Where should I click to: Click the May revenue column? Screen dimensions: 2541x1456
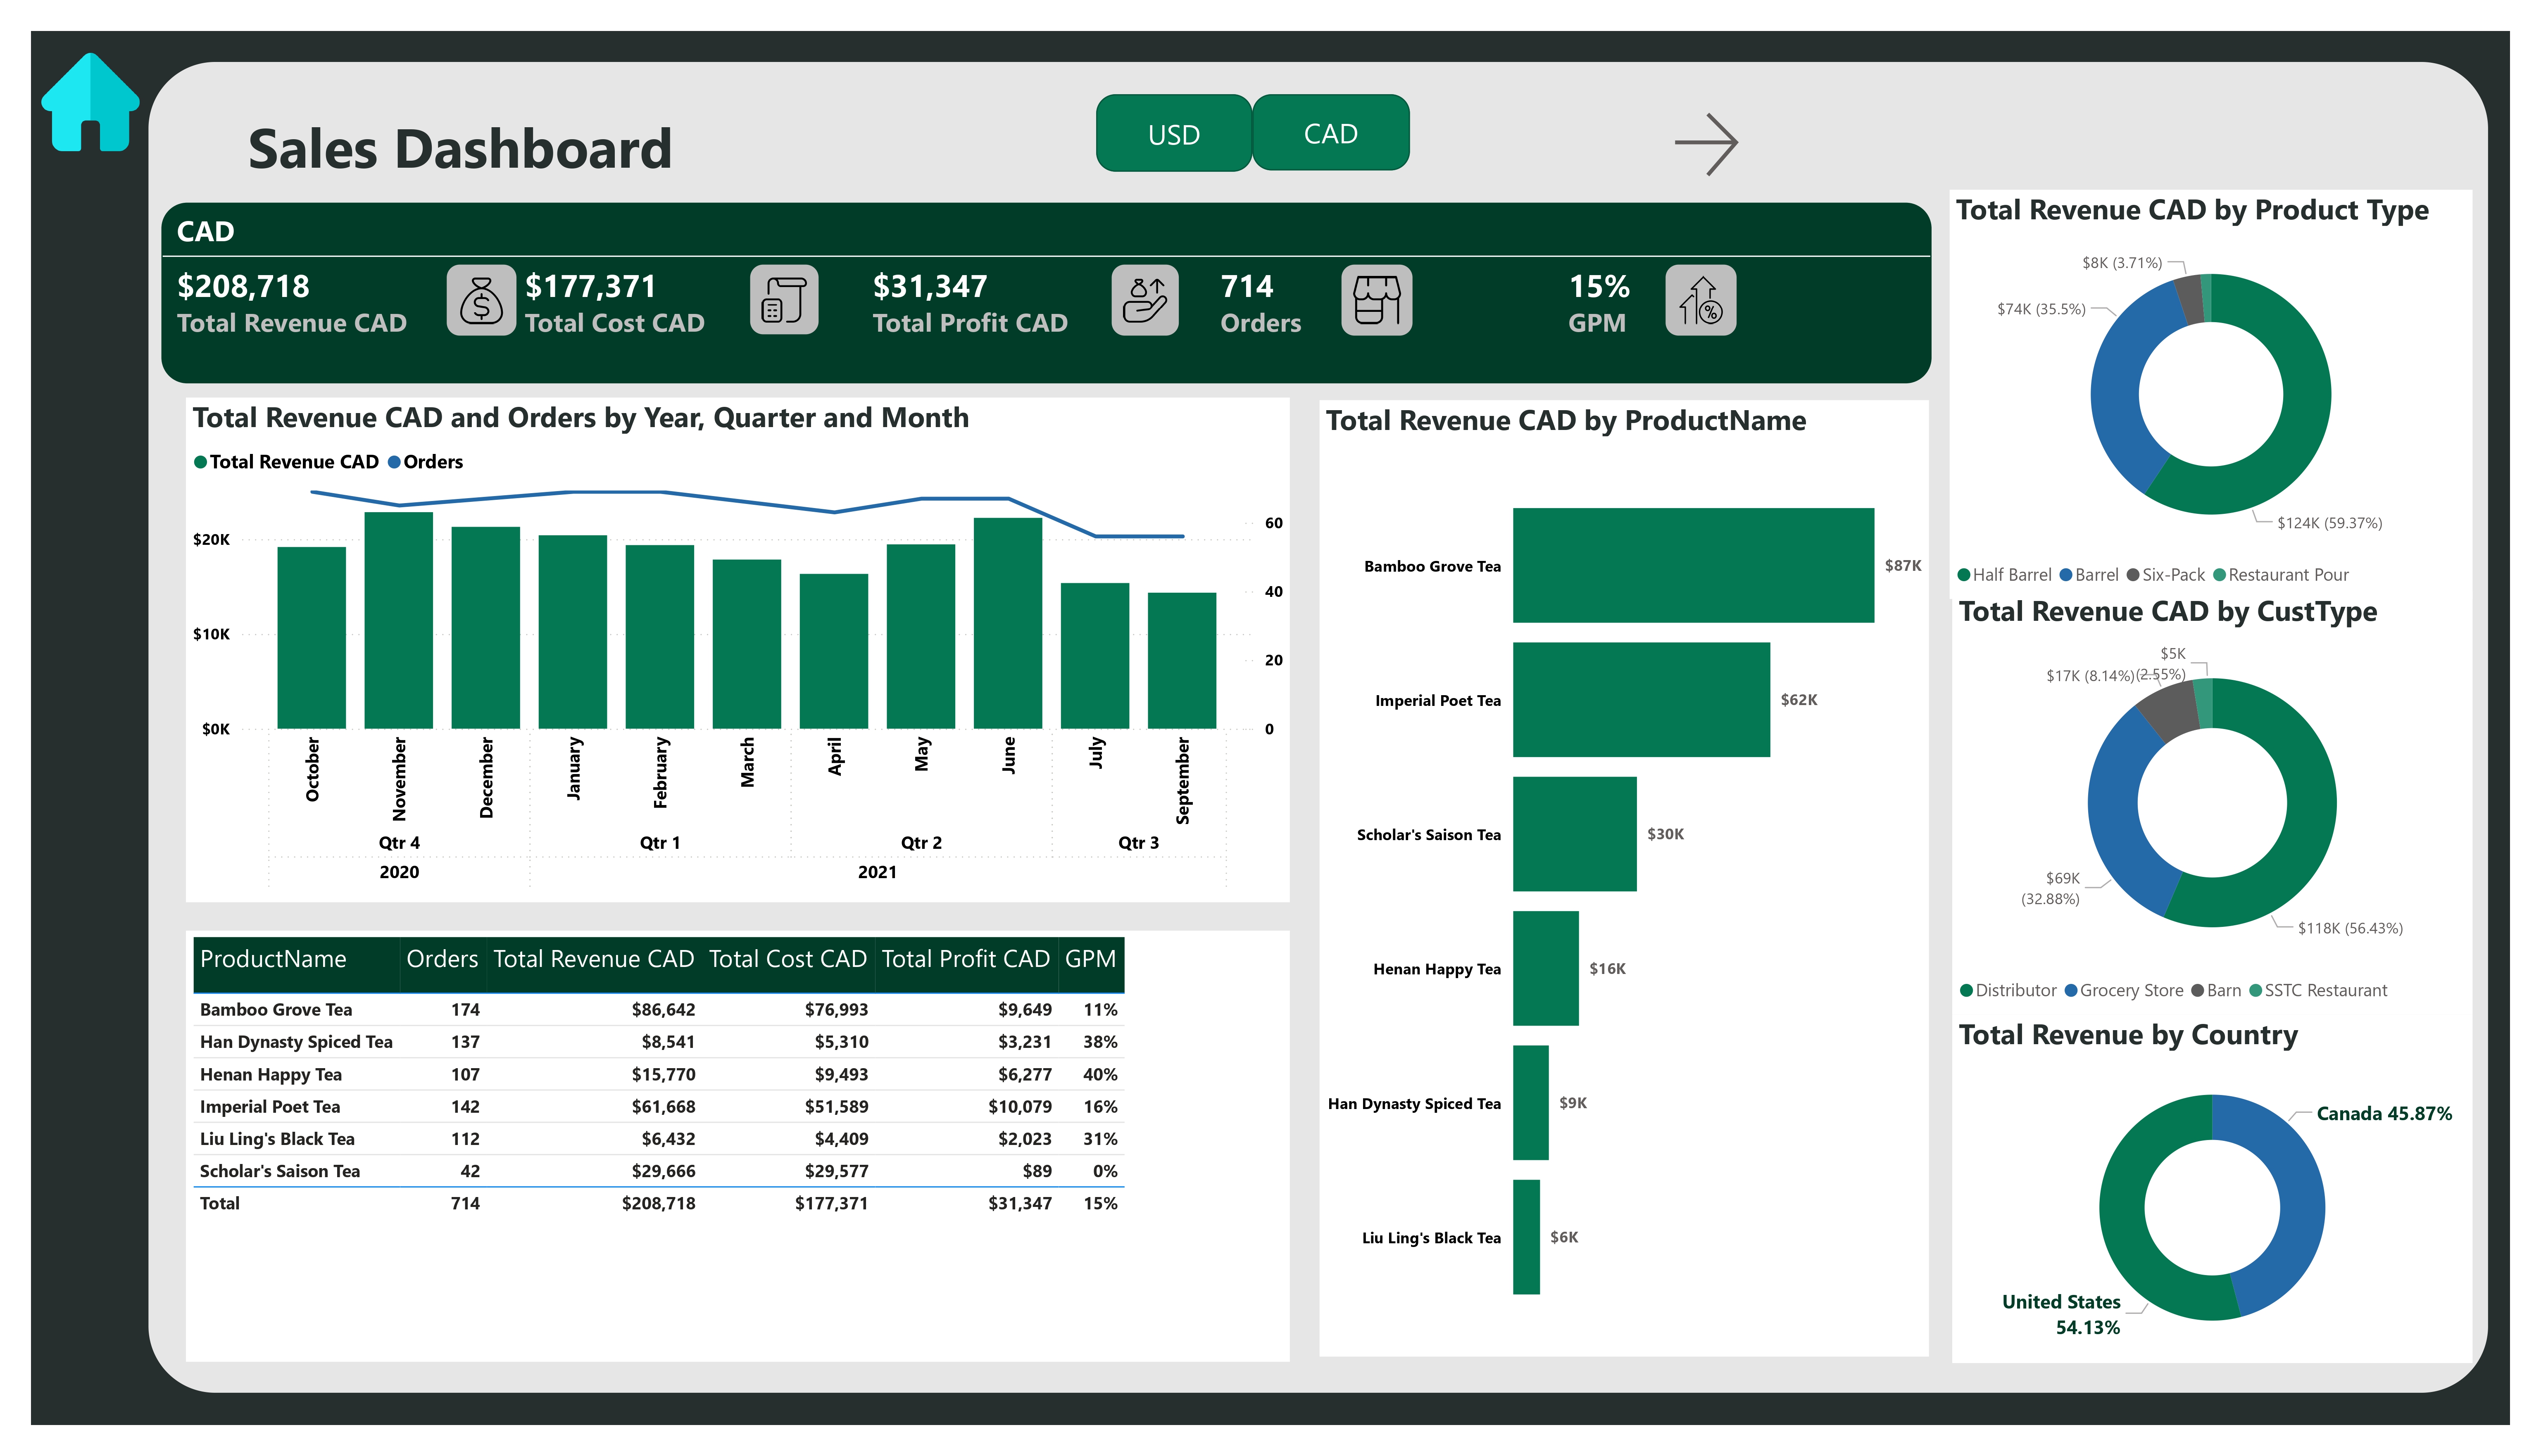click(920, 637)
